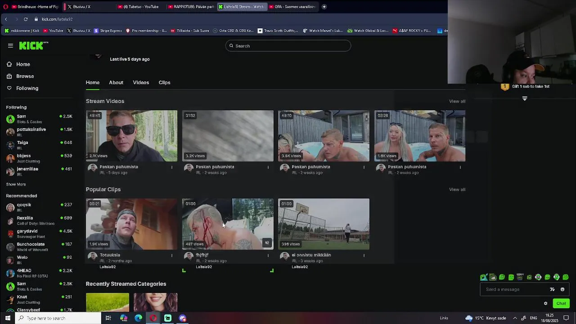Switch to the About tab
The image size is (576, 324).
click(116, 83)
